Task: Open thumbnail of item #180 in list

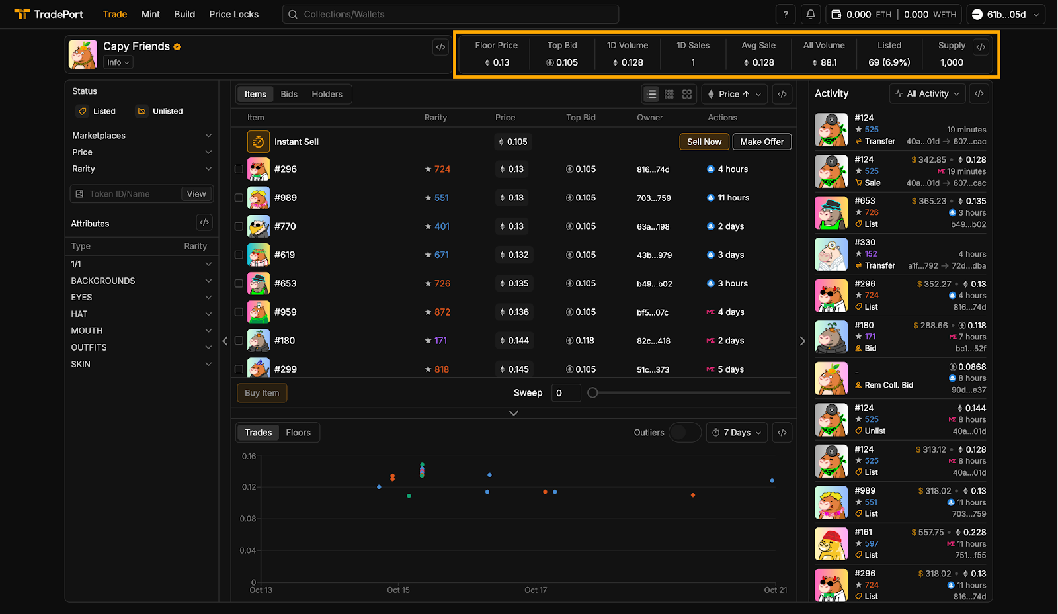Action: (x=259, y=341)
